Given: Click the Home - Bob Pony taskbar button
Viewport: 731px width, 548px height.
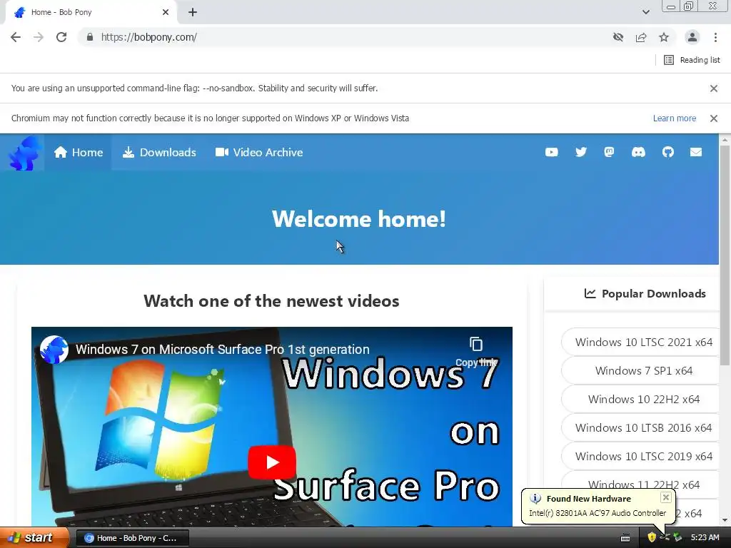Looking at the screenshot, I should [132, 538].
